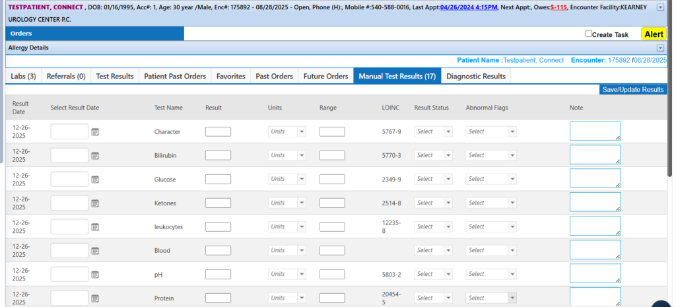The height and width of the screenshot is (307, 676).
Task: Open calendar icon for Protein result date
Action: pyautogui.click(x=95, y=298)
